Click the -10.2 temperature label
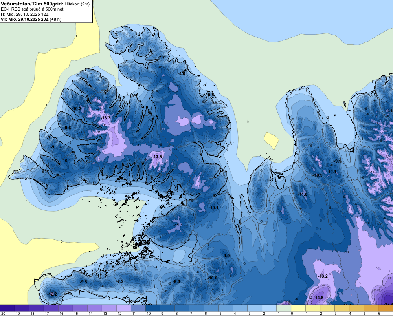This screenshot has width=393, height=316. [77, 108]
